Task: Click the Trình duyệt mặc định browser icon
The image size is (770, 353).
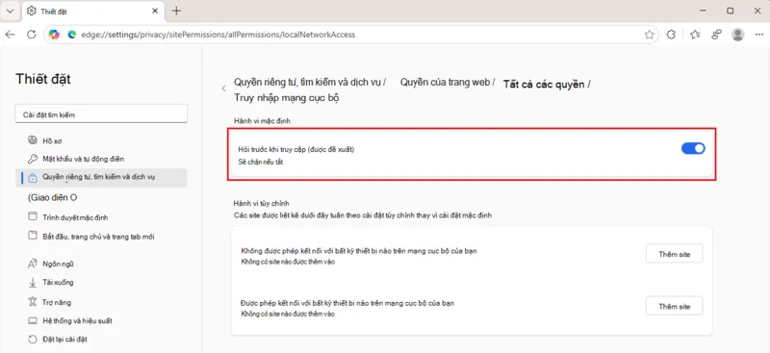Action: click(33, 217)
